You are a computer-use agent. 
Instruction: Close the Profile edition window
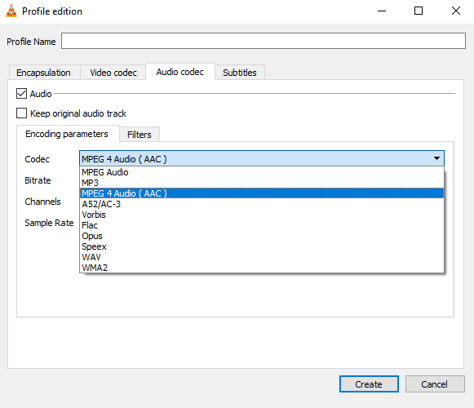point(456,11)
